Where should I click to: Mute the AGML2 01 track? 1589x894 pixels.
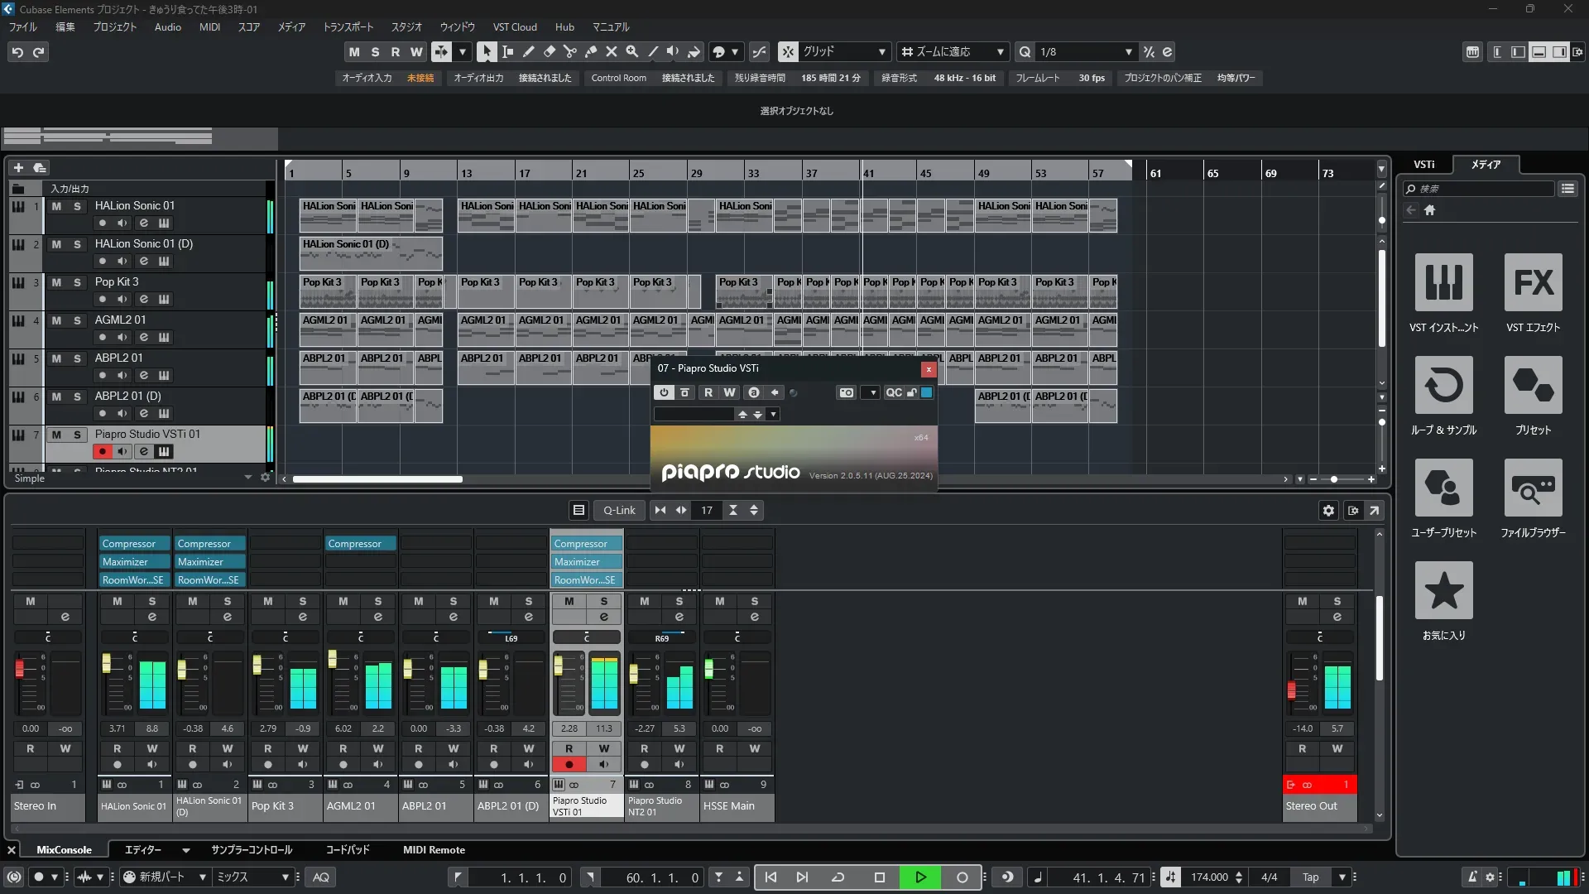click(x=56, y=320)
